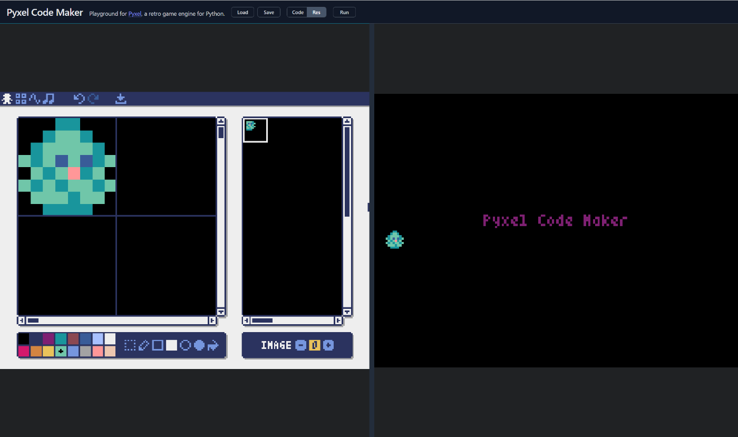Screen dimensions: 738x437
Task: Click the canvas horizontal scrollbar thumb
Action: coord(33,320)
